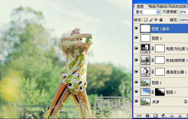Select the layer name 图层 1
This screenshot has height=119, width=188.
pyautogui.click(x=171, y=92)
